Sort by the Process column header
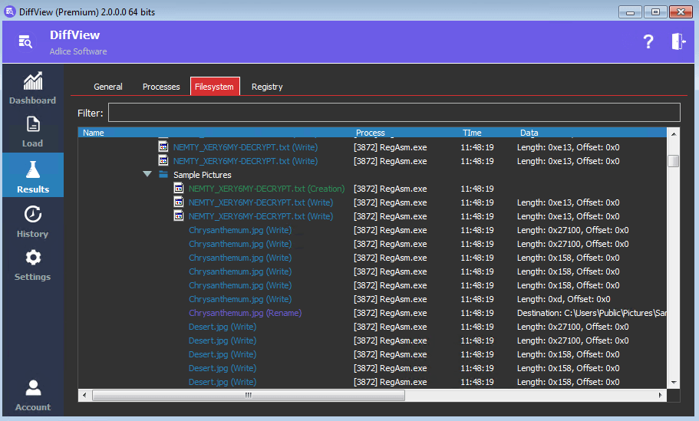699x421 pixels. 371,133
